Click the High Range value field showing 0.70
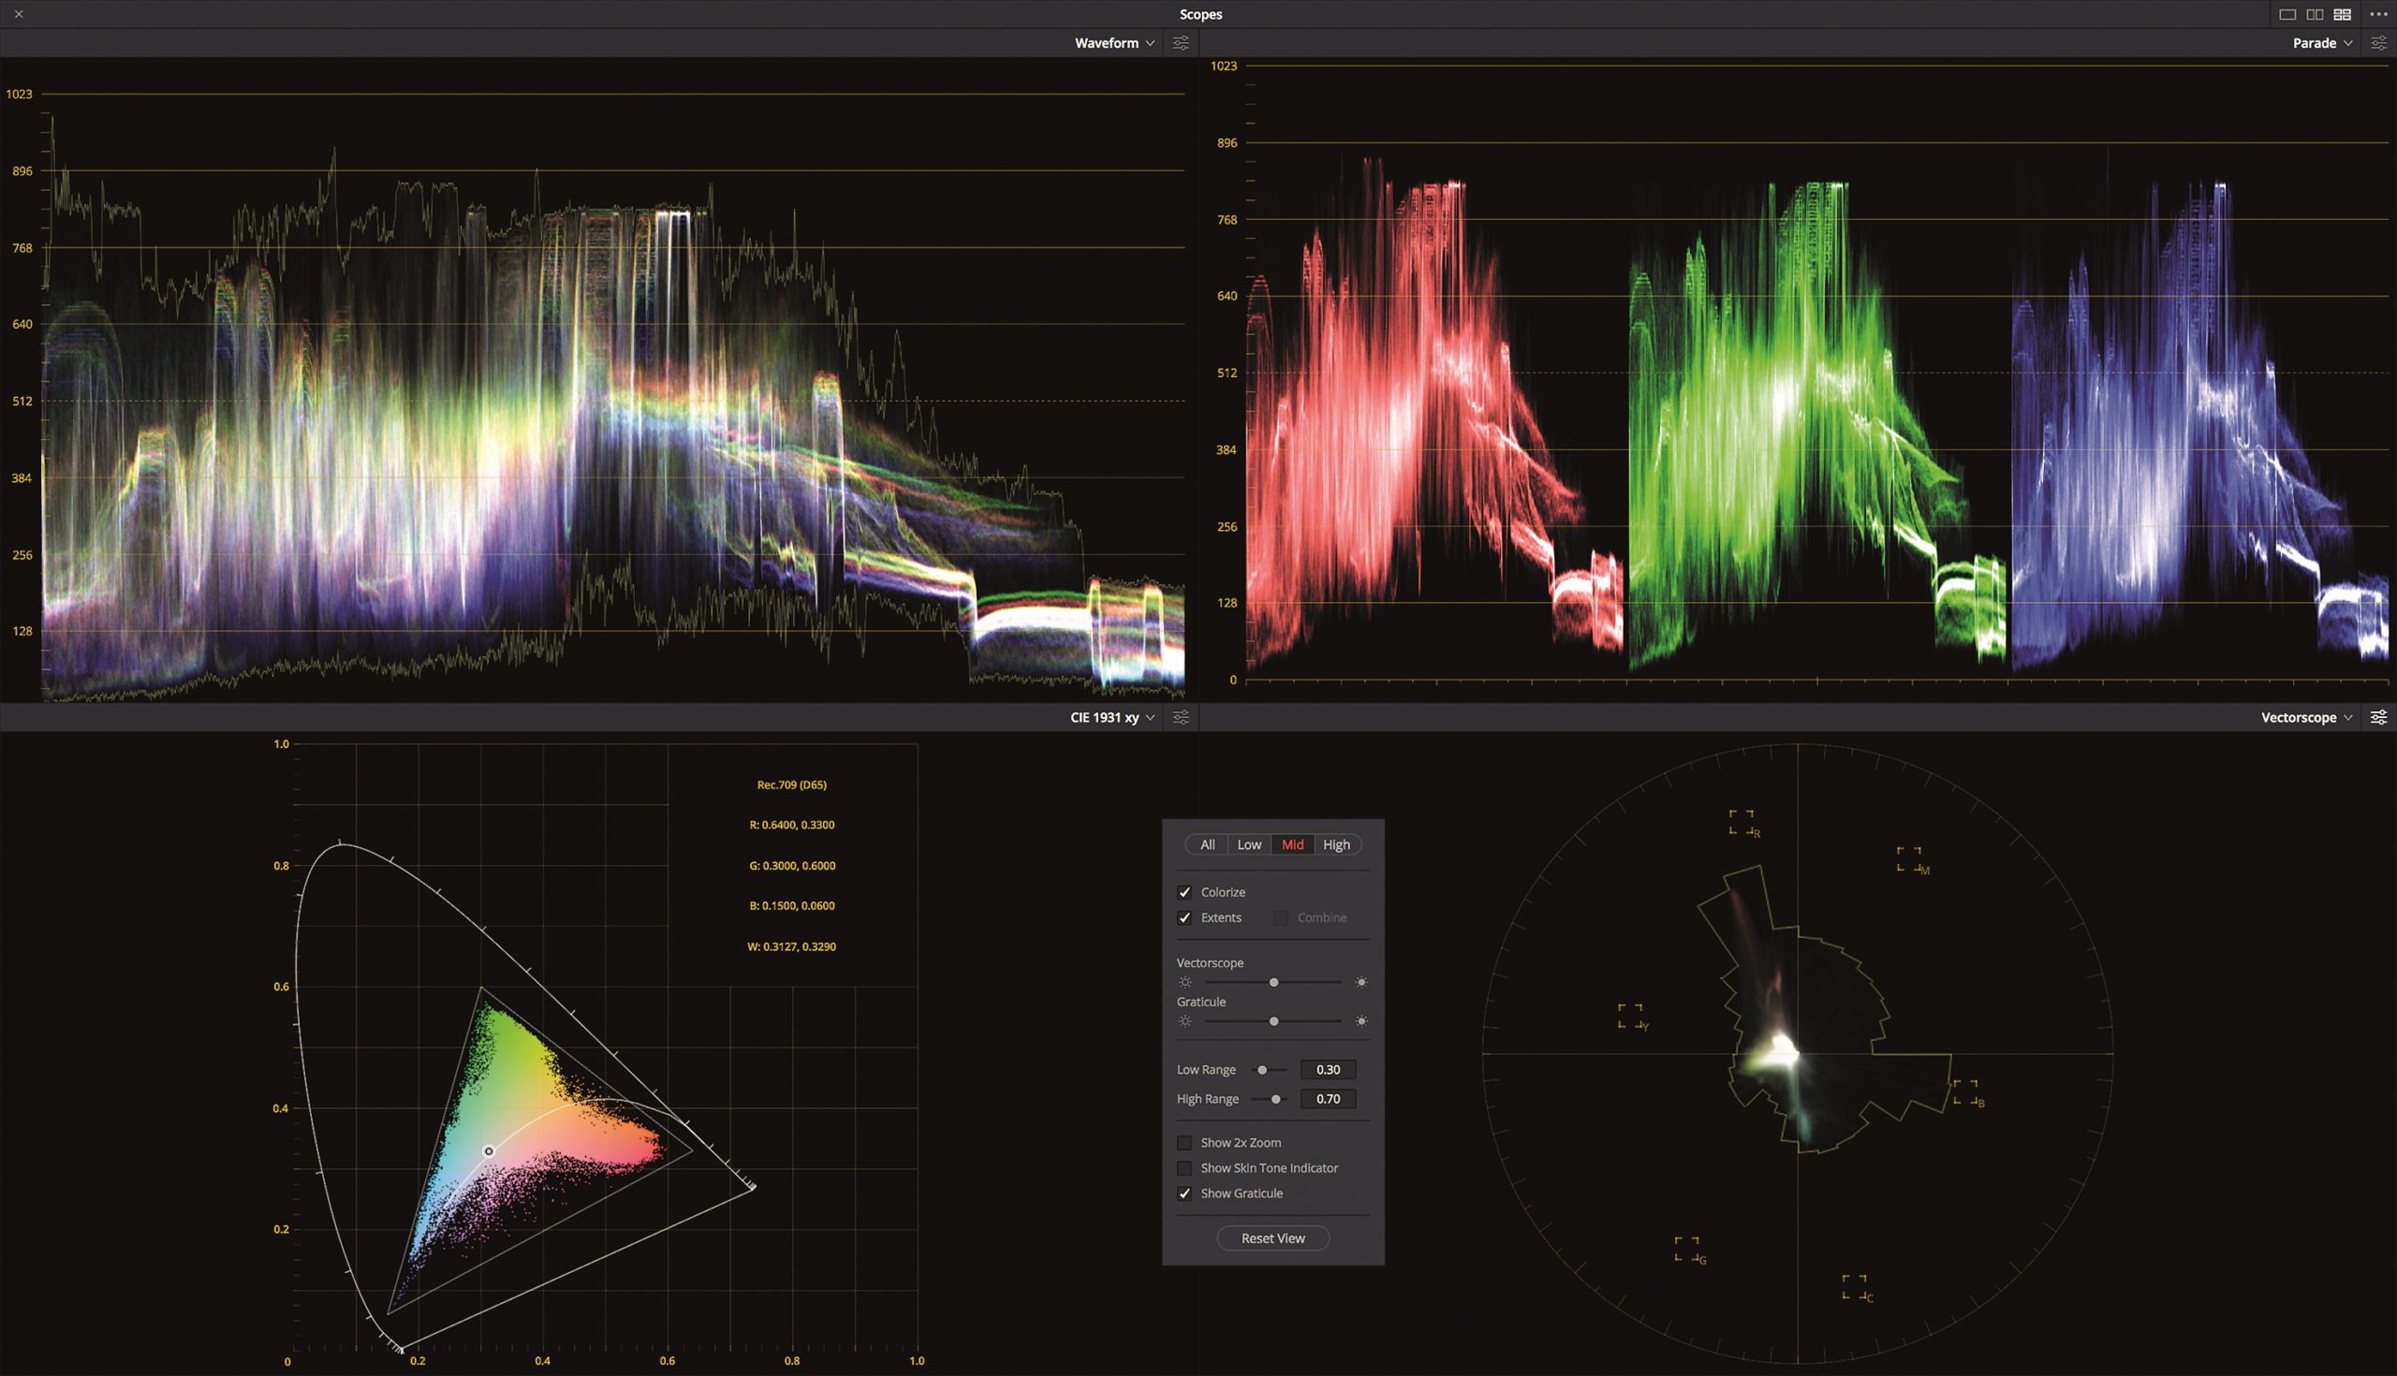 point(1328,1098)
